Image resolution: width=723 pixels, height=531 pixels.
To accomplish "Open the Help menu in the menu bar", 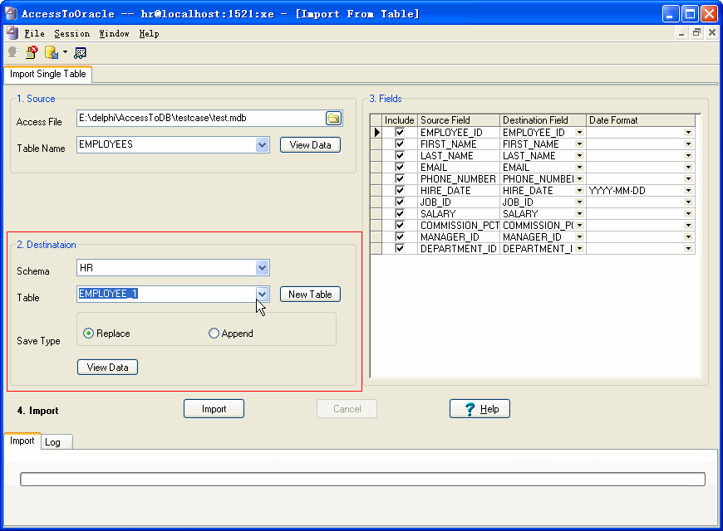I will (x=149, y=34).
